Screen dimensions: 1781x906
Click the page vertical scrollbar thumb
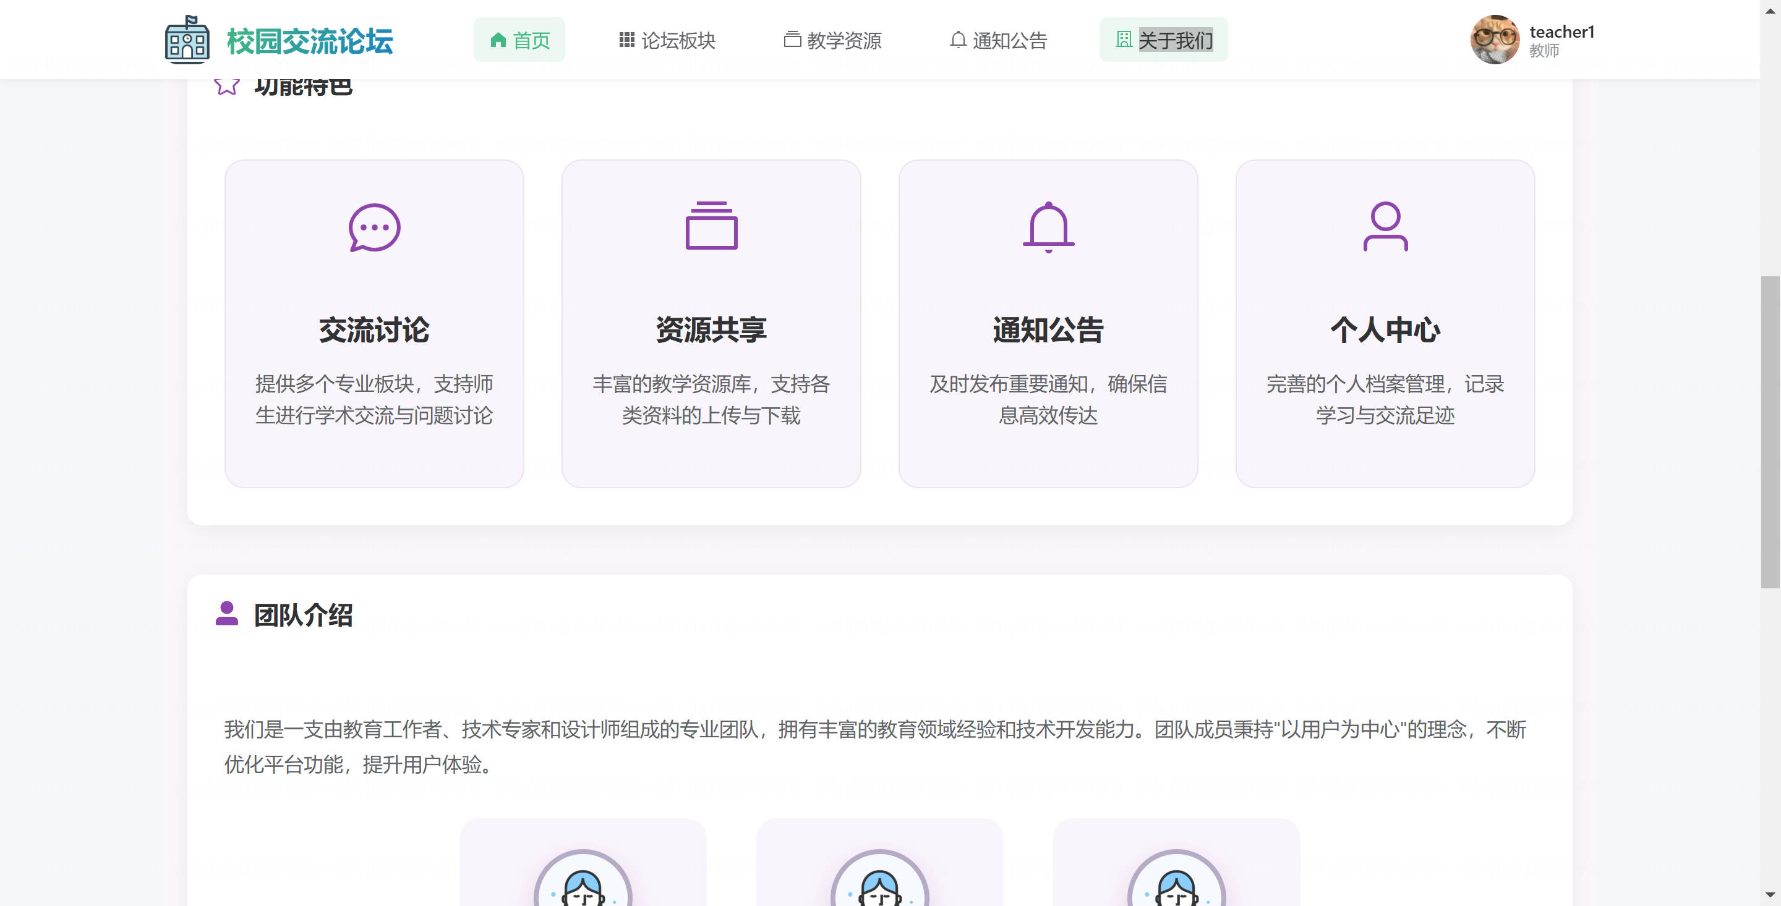tap(1770, 432)
